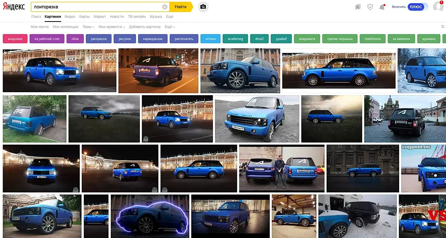Screen dimensions: 446x238
Task: Select the drive2 filter chip
Action: [259, 39]
